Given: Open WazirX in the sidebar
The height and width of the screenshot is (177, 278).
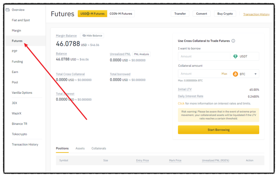Looking at the screenshot, I should 16,113.
